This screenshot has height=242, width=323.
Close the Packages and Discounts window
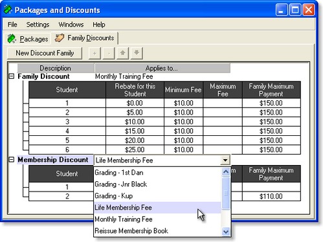tap(309, 10)
